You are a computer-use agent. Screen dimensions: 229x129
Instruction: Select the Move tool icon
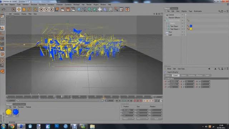pyautogui.click(x=19, y=10)
